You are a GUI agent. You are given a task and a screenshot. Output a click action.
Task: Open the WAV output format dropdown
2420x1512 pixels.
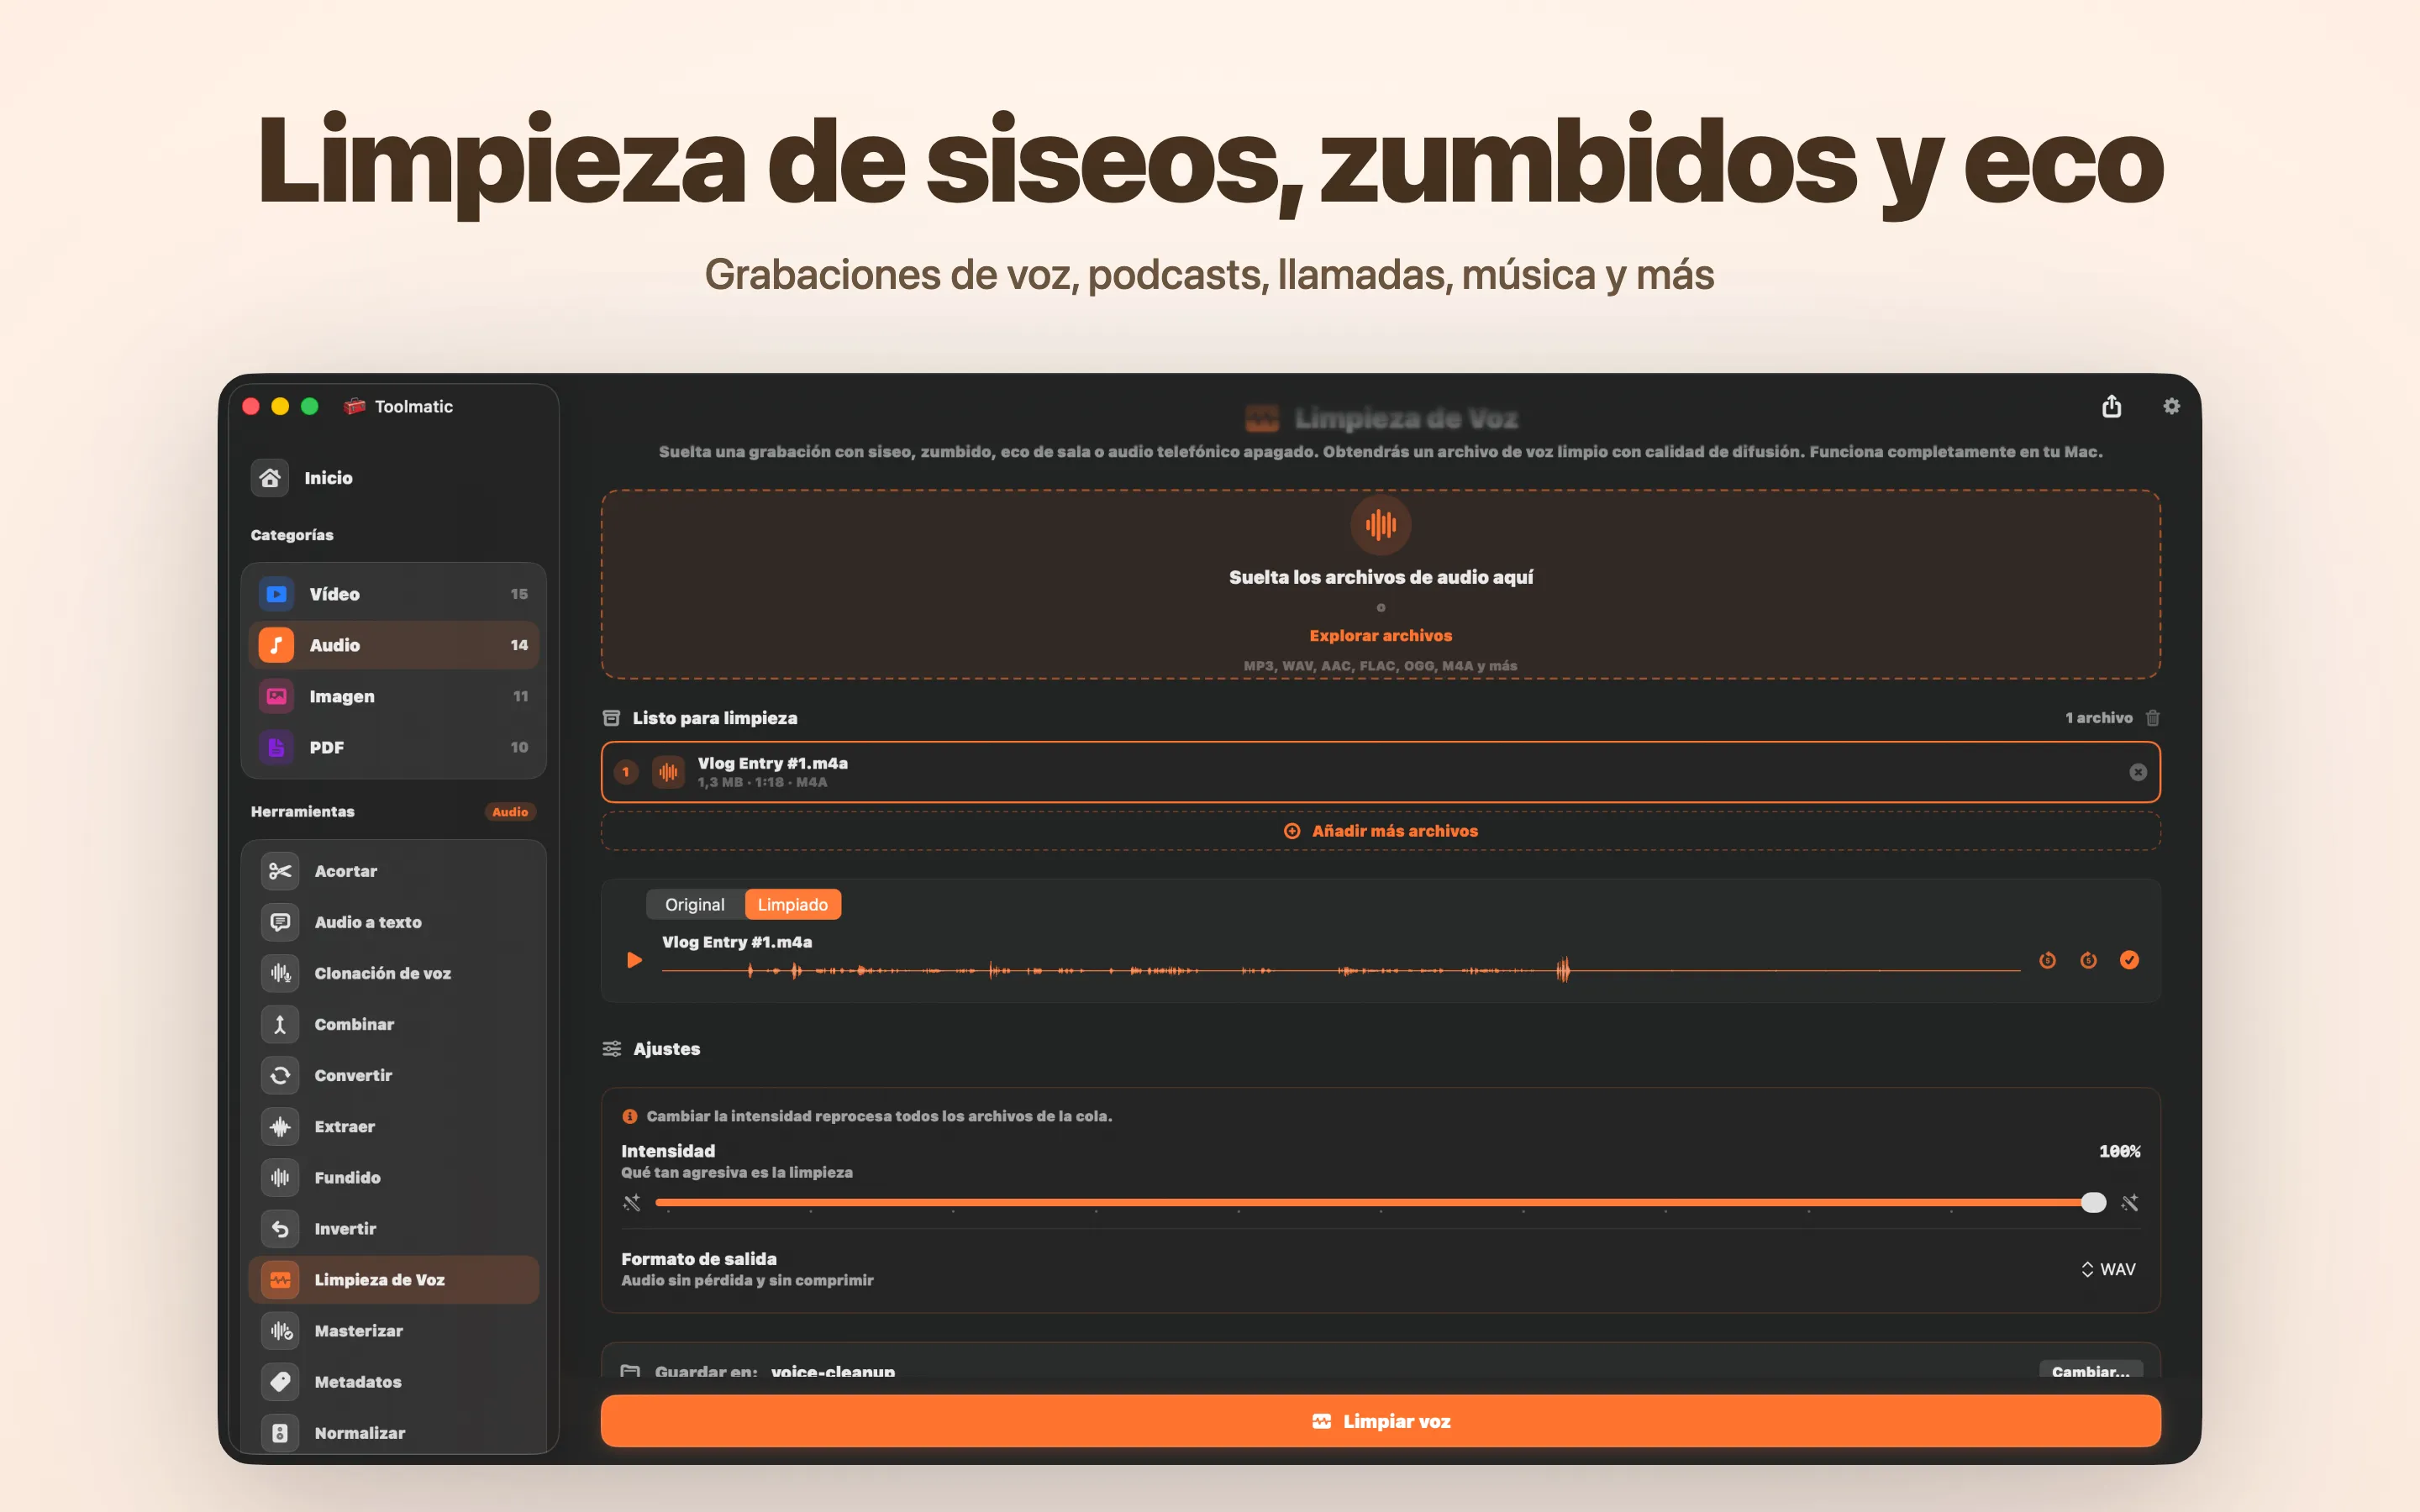click(2108, 1269)
